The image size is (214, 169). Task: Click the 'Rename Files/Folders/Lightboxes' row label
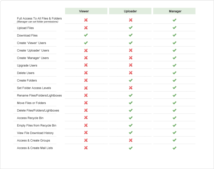click(x=39, y=95)
